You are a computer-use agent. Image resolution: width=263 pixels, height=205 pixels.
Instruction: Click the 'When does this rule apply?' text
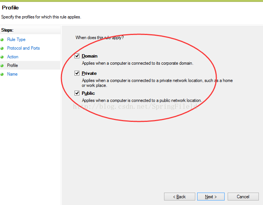point(100,38)
